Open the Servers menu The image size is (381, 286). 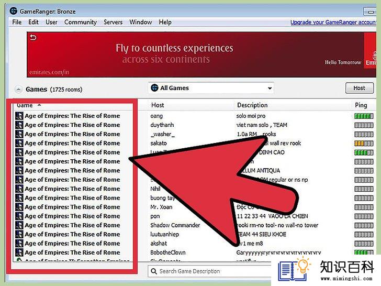click(113, 22)
